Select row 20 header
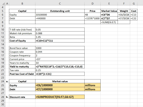143x107 pixels. click(x=3, y=67)
